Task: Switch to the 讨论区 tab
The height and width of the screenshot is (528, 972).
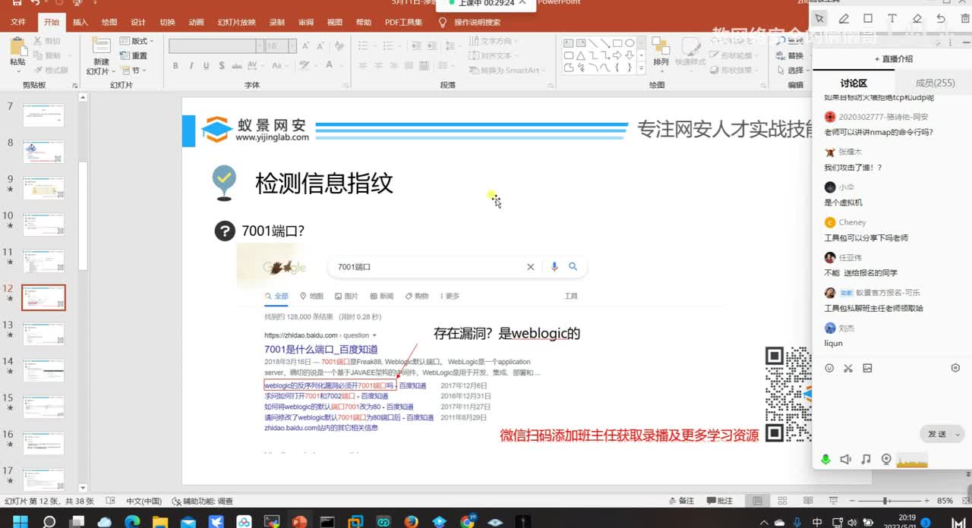Action: pyautogui.click(x=854, y=83)
